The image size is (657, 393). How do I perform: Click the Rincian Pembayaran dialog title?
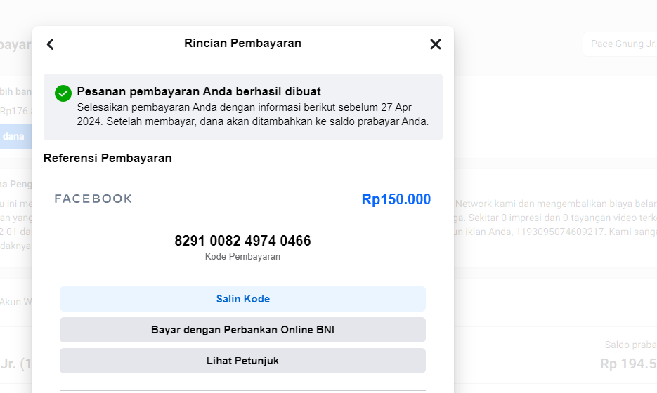(x=242, y=44)
